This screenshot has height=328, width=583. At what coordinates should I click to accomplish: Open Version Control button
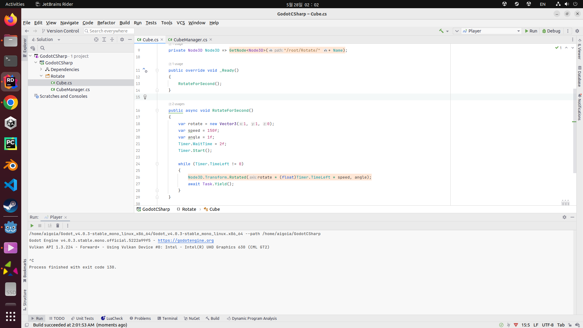click(60, 31)
